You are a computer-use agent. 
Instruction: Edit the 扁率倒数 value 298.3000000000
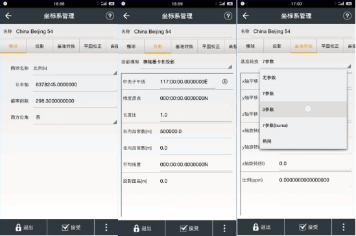[x=75, y=101]
